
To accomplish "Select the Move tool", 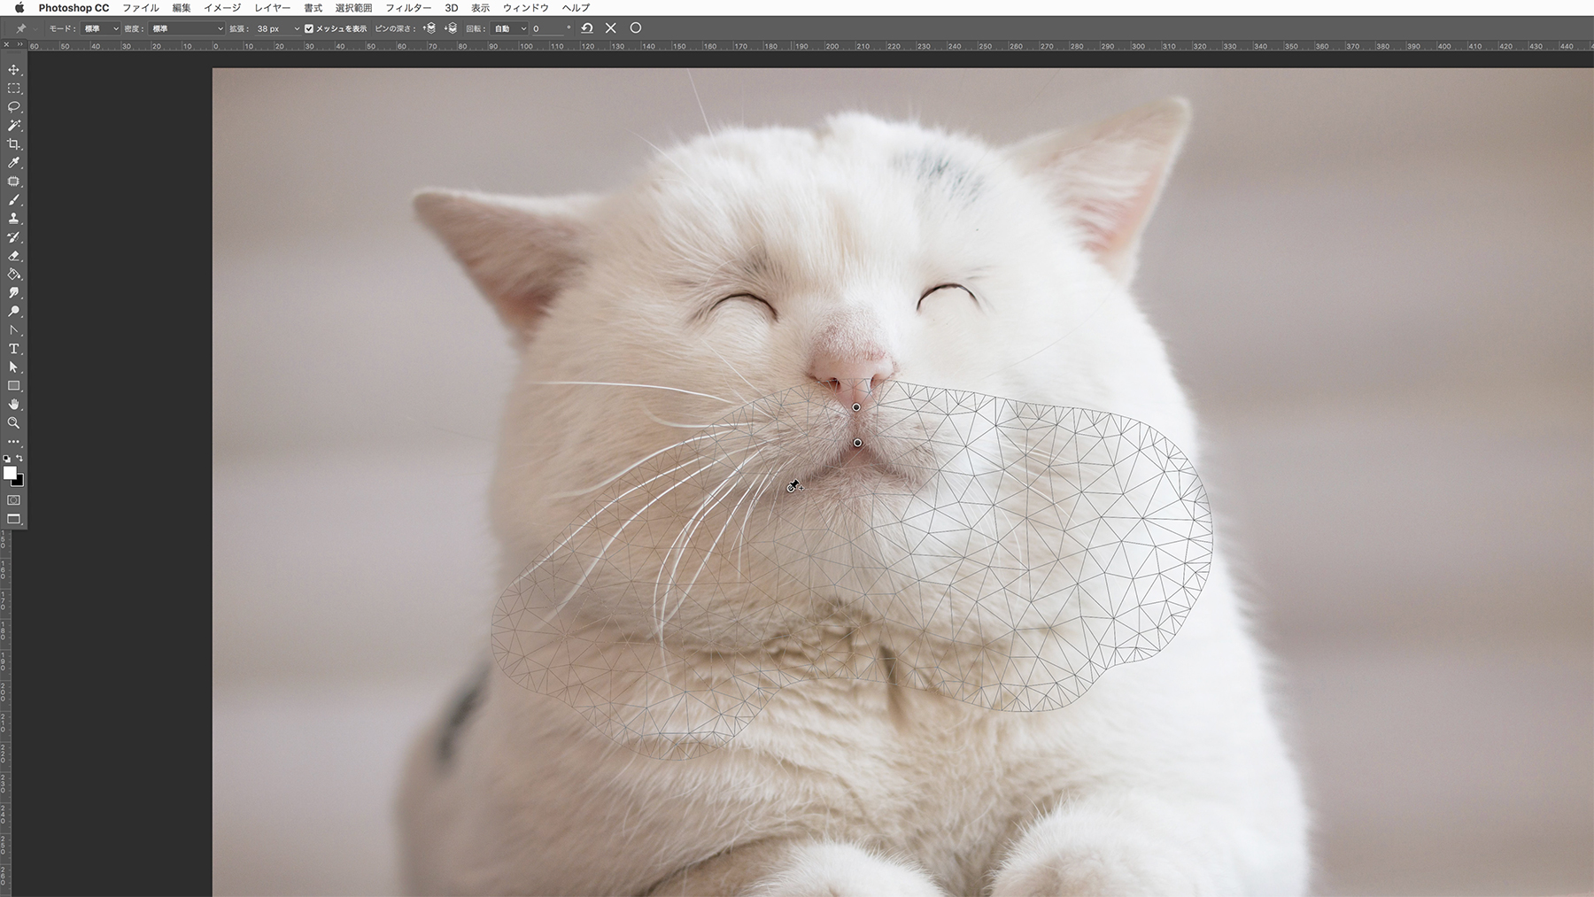I will 13,70.
